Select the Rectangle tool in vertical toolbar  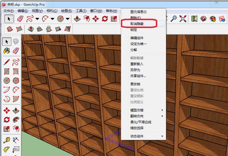coord(7,71)
